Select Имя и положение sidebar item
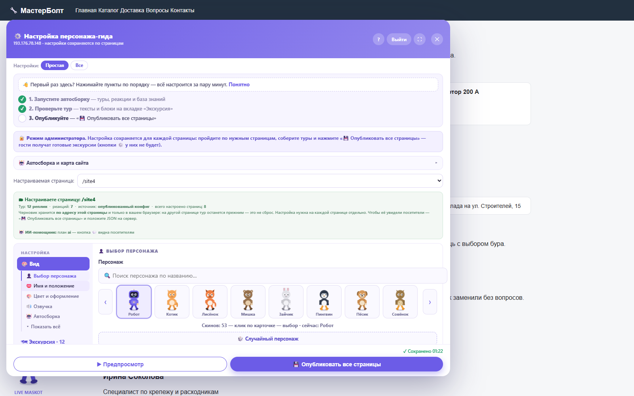Screen dimensions: 634x396 pyautogui.click(x=55, y=286)
